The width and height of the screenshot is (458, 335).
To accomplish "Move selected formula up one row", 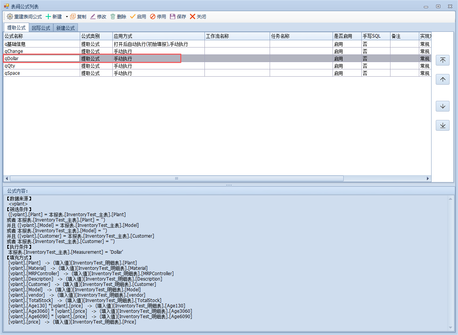I will click(x=443, y=79).
